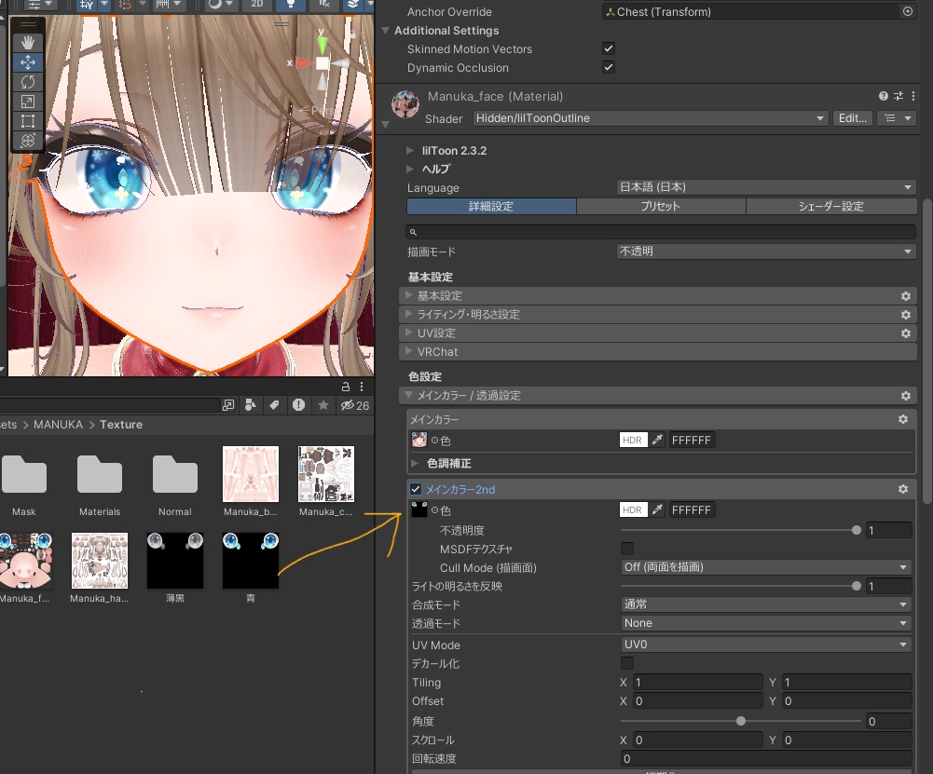Open MANUKA breadcrumb folder
Viewport: 933px width, 774px height.
click(x=58, y=425)
